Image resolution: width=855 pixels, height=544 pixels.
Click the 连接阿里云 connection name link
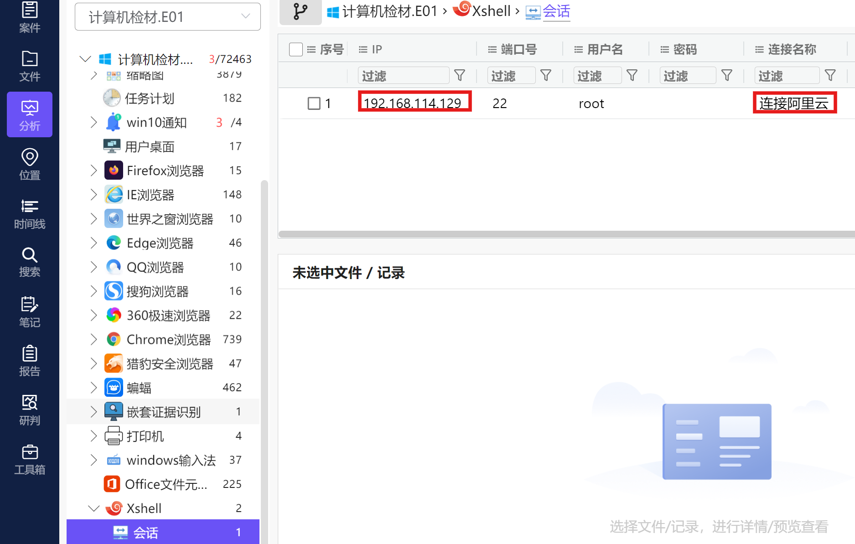[793, 104]
